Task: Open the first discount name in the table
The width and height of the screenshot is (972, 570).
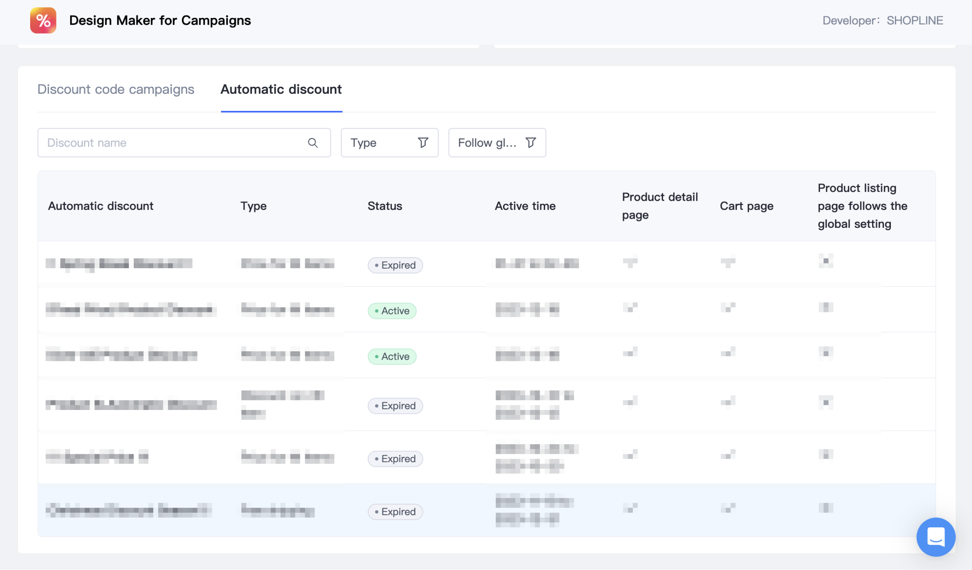Action: (119, 264)
